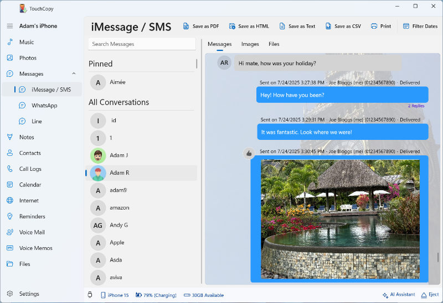This screenshot has height=303, width=443.
Task: Open the conversation named id
Action: (x=141, y=121)
